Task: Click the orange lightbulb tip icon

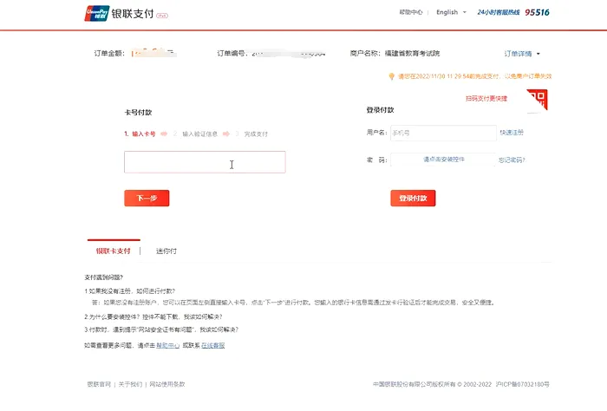Action: tap(391, 76)
